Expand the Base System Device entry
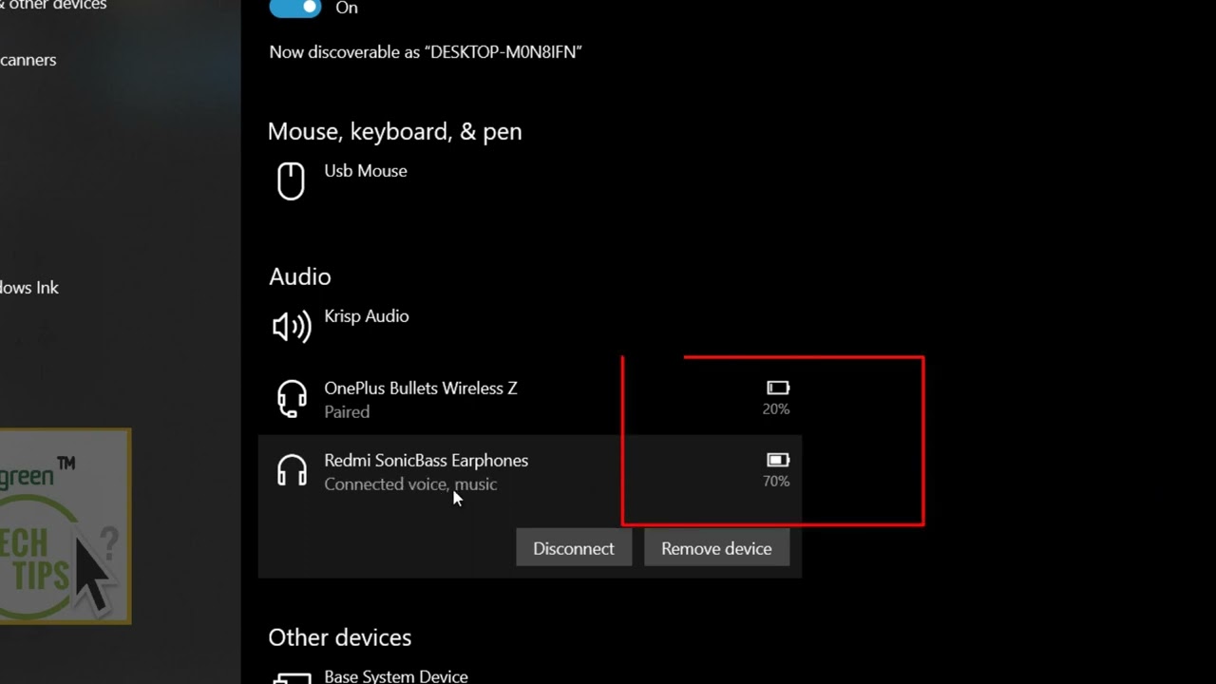 (x=396, y=676)
